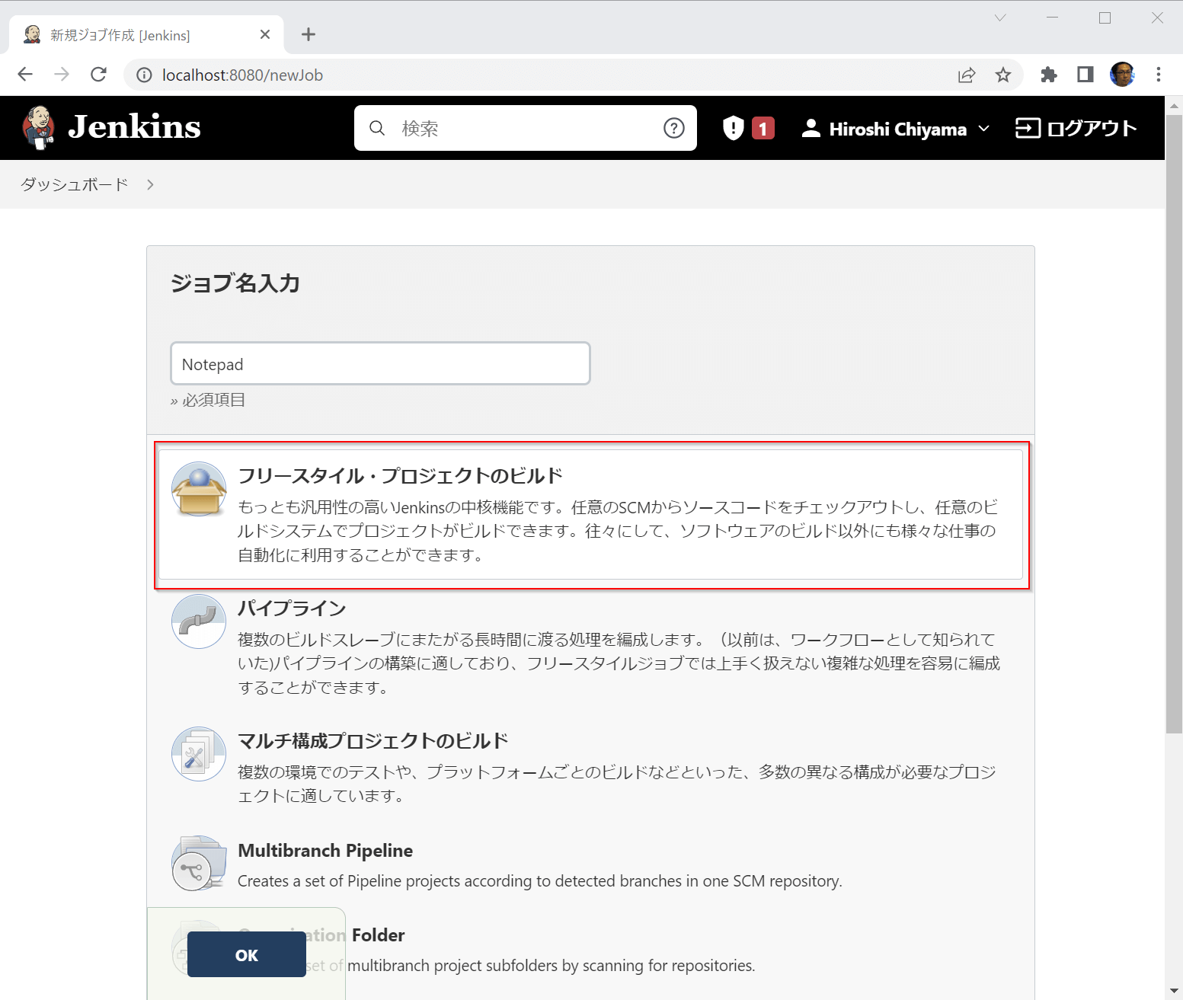Viewport: 1183px width, 1000px height.
Task: Click the search magnifier icon
Action: [x=377, y=128]
